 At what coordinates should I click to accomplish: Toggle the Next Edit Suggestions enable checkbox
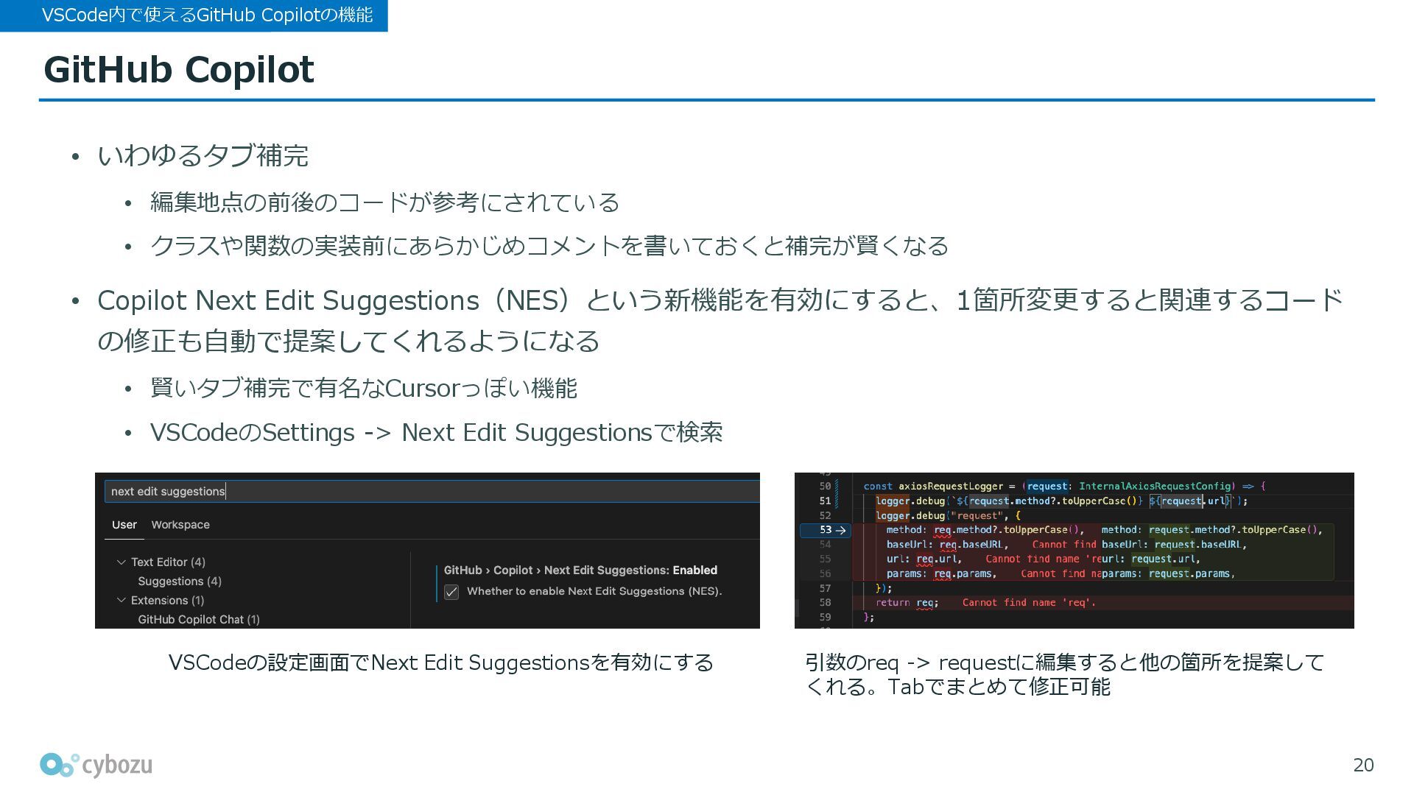click(451, 592)
